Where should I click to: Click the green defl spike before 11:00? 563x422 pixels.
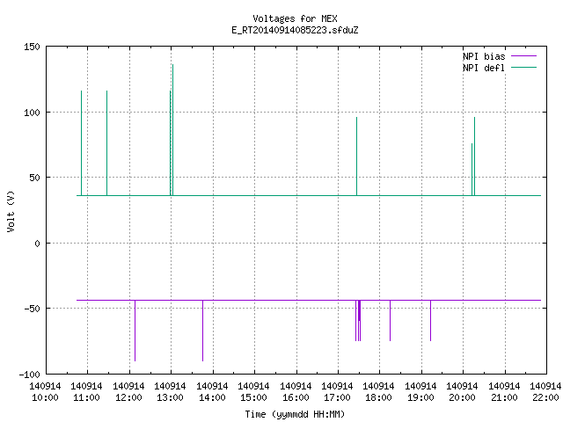click(82, 143)
